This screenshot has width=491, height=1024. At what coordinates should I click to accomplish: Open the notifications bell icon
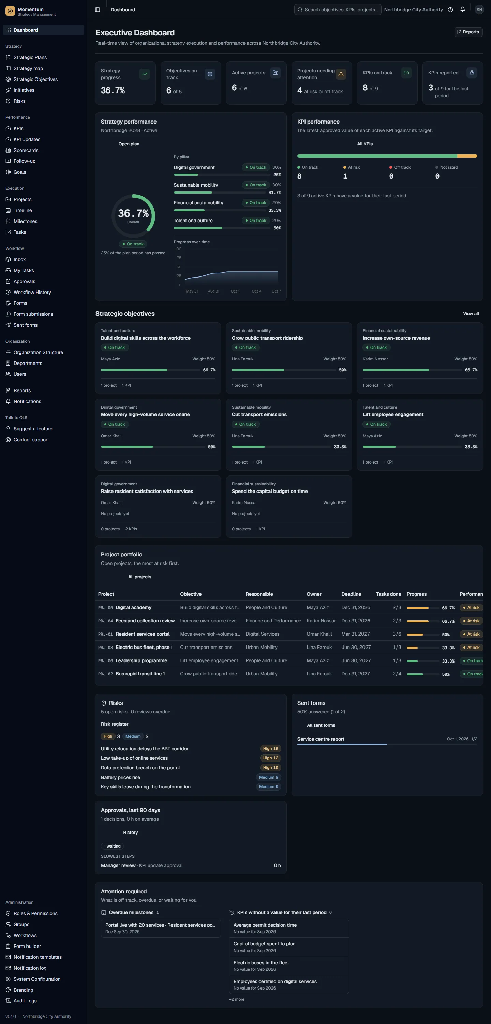[462, 10]
